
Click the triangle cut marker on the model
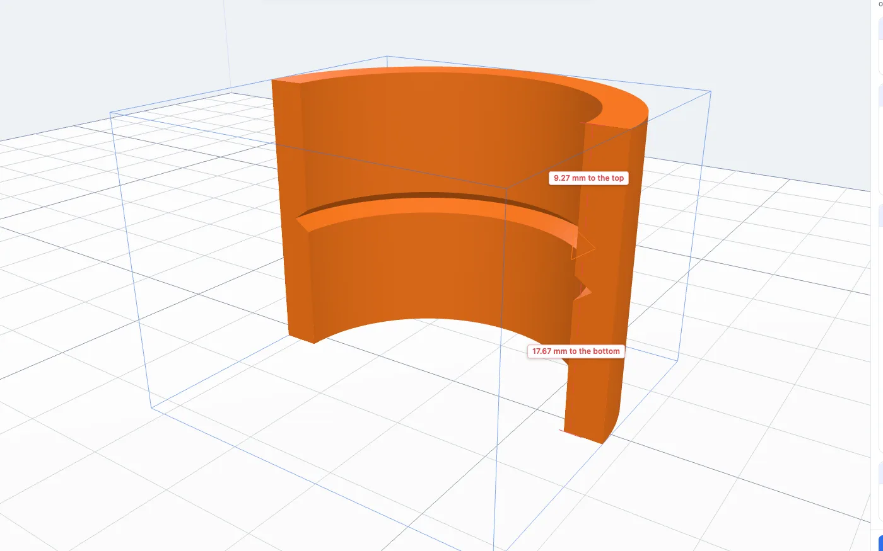[582, 246]
